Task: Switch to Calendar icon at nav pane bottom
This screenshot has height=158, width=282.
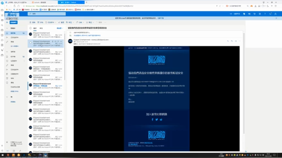Action: tap(14, 151)
